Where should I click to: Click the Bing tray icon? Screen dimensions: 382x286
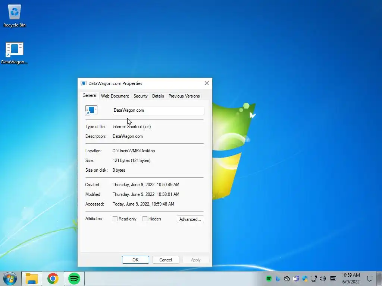tap(278, 279)
